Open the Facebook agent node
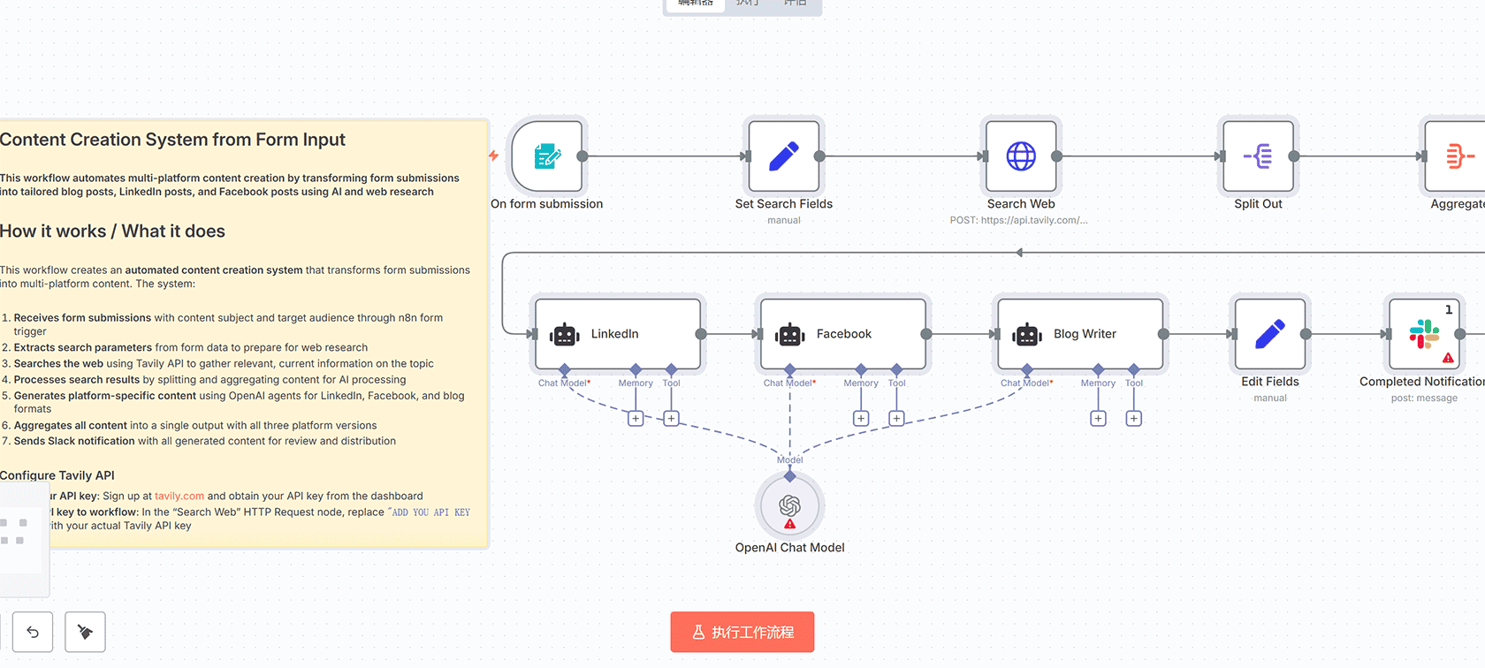1485x668 pixels. [842, 334]
